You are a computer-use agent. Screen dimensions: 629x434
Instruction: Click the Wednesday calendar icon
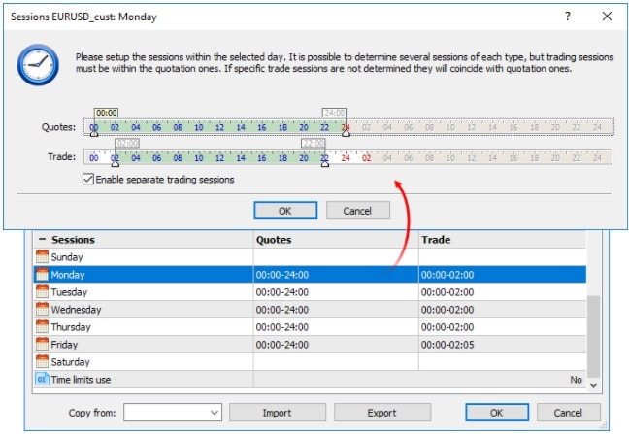click(42, 310)
